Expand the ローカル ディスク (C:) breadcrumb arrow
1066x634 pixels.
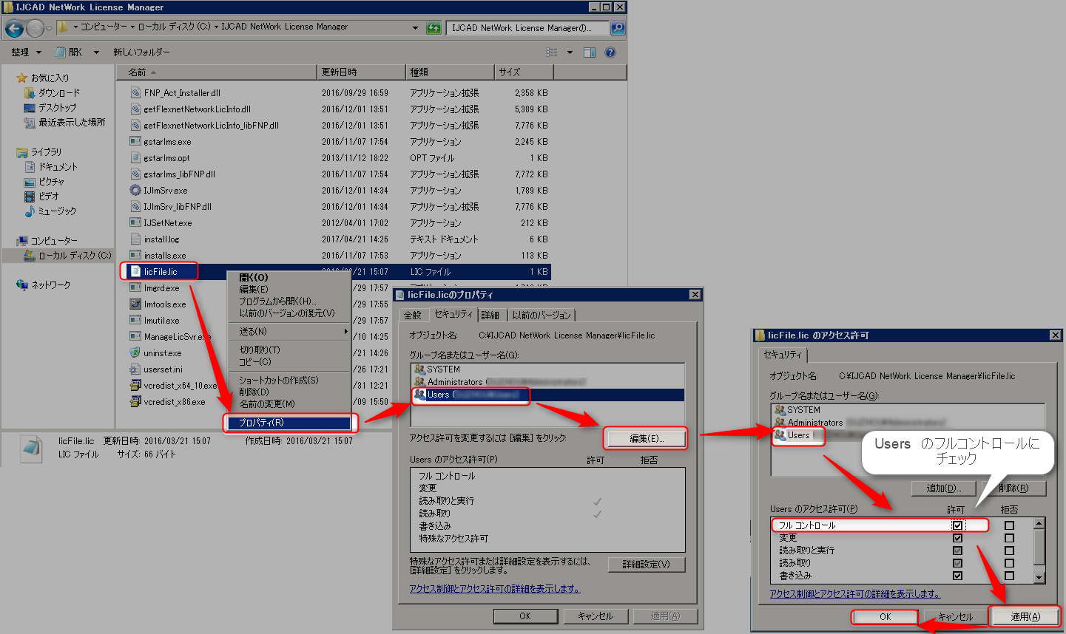click(216, 27)
